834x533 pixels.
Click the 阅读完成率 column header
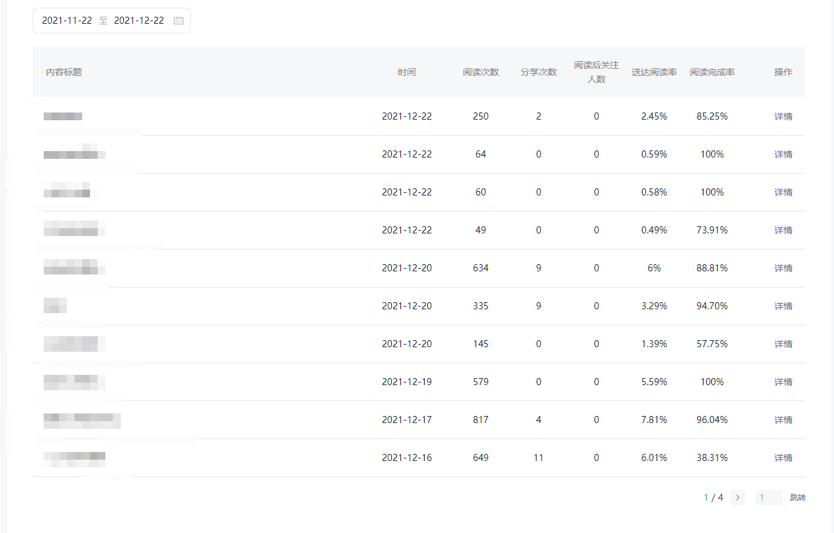pyautogui.click(x=712, y=72)
